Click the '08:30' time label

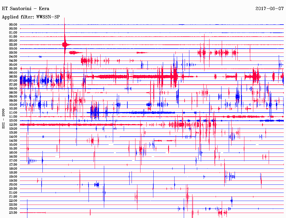[x=13, y=93]
